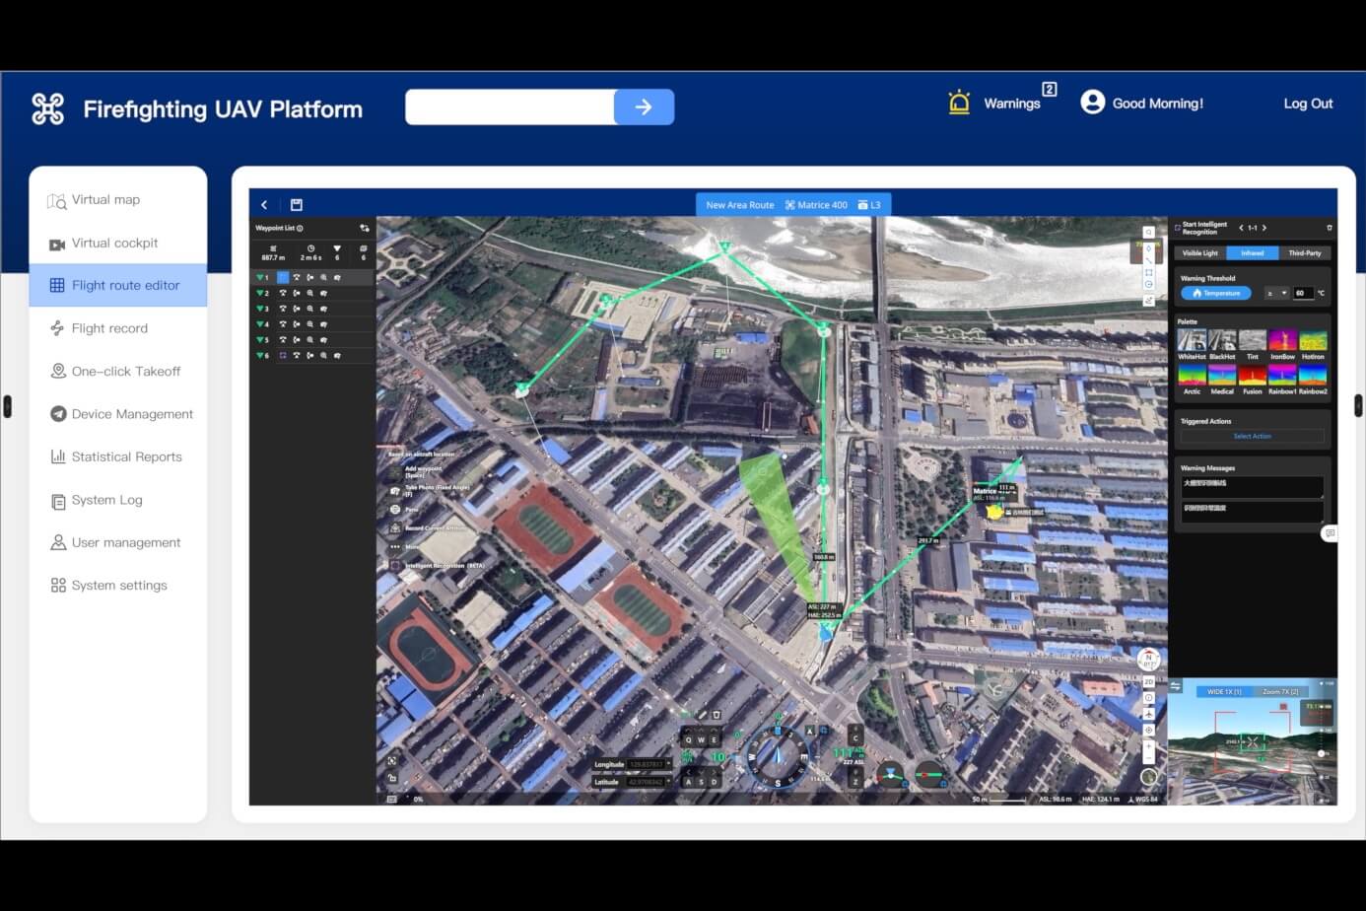
Task: Click the reverse route icon in Waypoint List
Action: pos(365,228)
